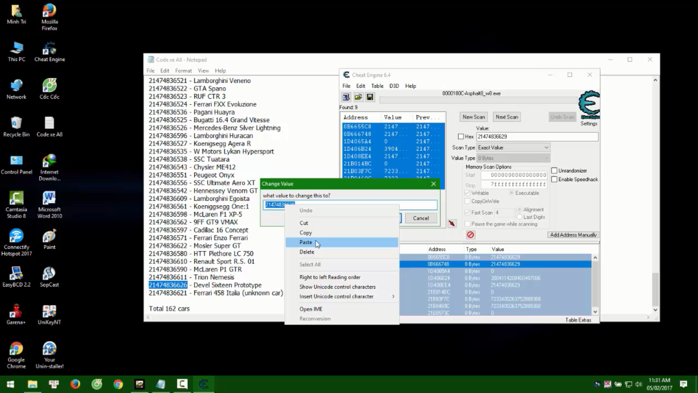Open the Table menu in Cheat Engine
The image size is (698, 393).
pyautogui.click(x=377, y=86)
